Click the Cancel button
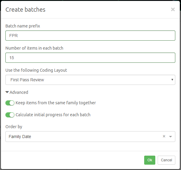Image resolution: width=181 pixels, height=170 pixels. (x=166, y=160)
